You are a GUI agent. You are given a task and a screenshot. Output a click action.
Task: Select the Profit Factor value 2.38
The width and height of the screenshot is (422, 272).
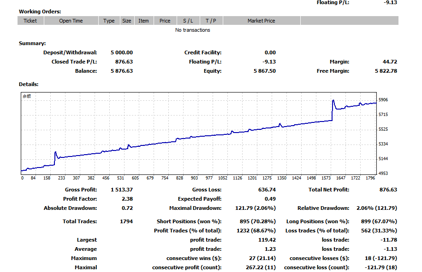tap(127, 199)
